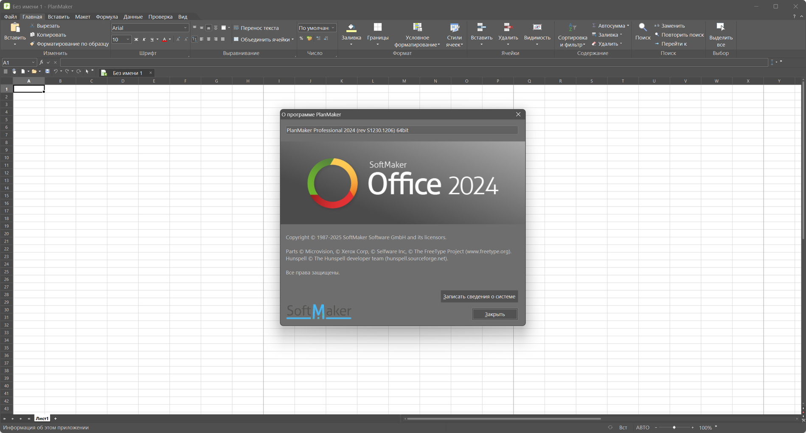The height and width of the screenshot is (433, 806).
Task: Open the Границы borders tool
Action: coord(377,28)
